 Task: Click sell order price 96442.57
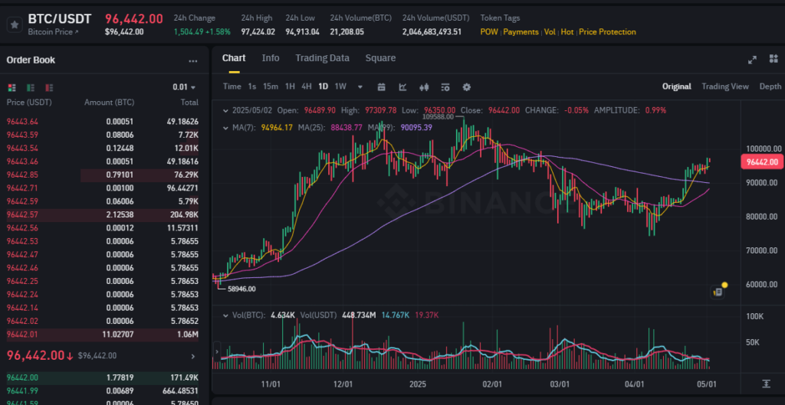pos(22,215)
